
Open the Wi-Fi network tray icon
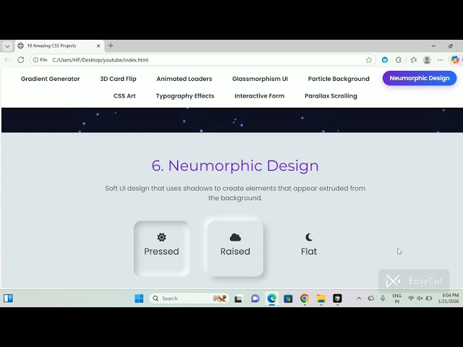tap(411, 299)
